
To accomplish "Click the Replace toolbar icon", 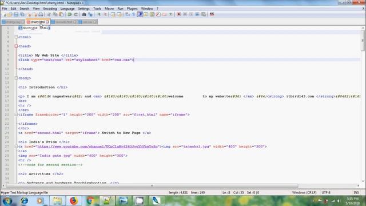I will pos(90,14).
